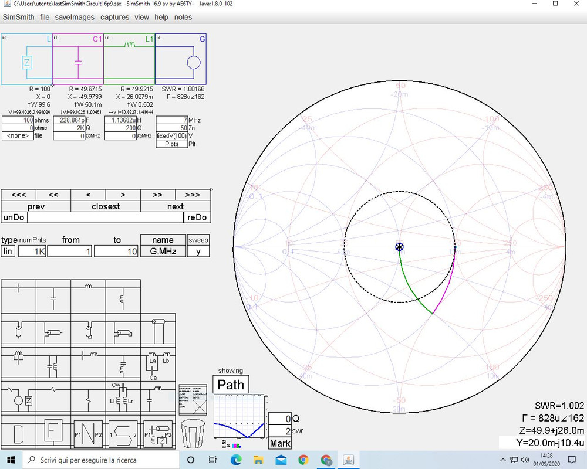Click the >>> large step-forward button
The height and width of the screenshot is (469, 587).
(x=193, y=195)
